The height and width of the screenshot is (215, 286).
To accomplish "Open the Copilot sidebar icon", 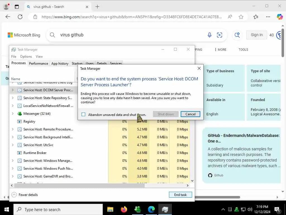I will 280,17.
